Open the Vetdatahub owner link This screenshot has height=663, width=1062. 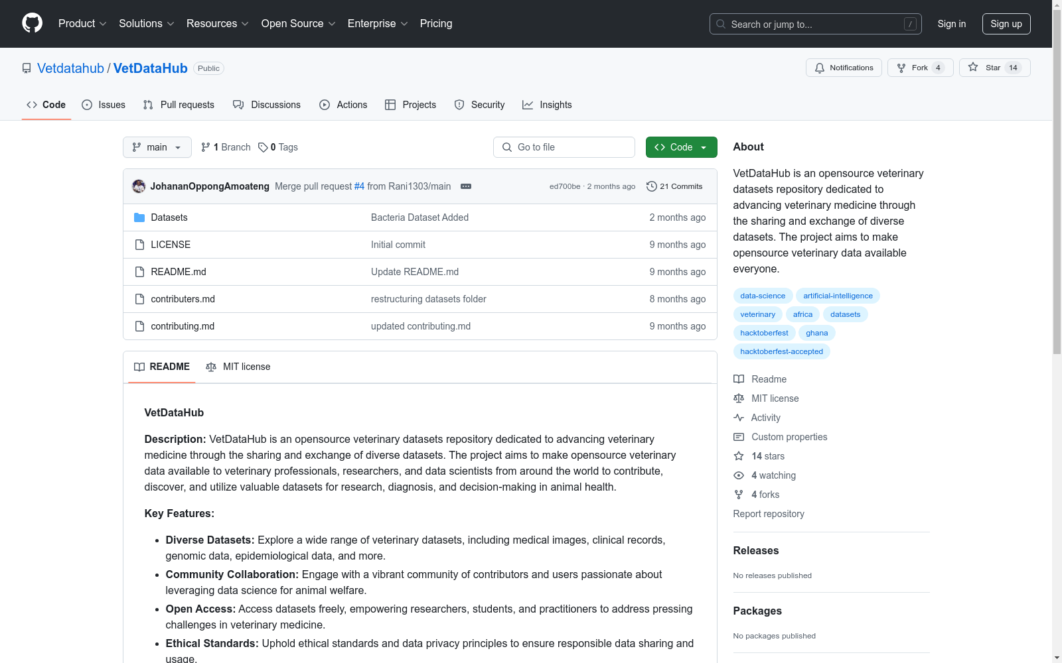tap(70, 68)
